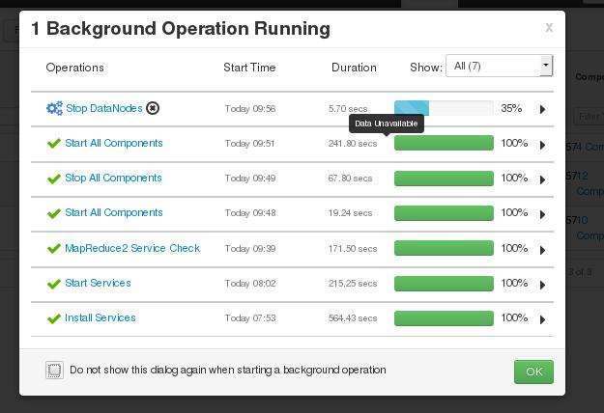Click the gears icon beside Stop DataNodes
This screenshot has height=413, width=604.
pos(54,108)
